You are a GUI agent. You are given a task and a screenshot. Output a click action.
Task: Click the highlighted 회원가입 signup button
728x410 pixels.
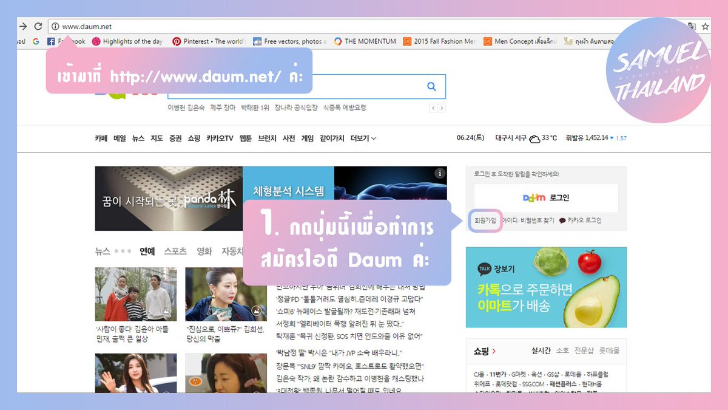click(485, 220)
